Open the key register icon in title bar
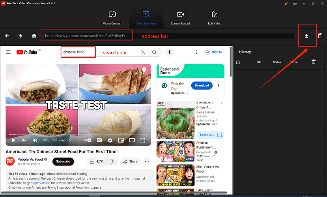 286,4
